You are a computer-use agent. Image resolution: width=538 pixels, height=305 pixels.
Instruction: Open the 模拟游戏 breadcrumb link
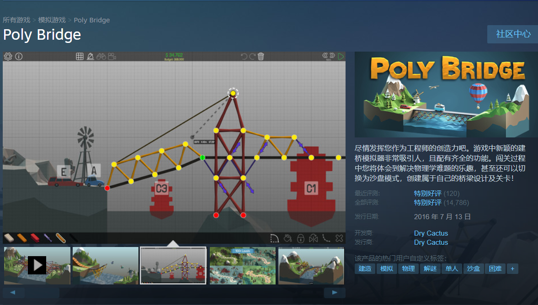coord(52,20)
